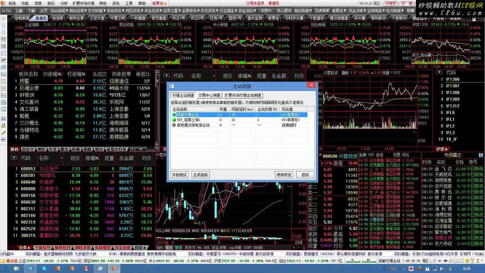Screen dimensions: 485x273
Task: Click the 主站测速 dialog title icon
Action: (172, 86)
